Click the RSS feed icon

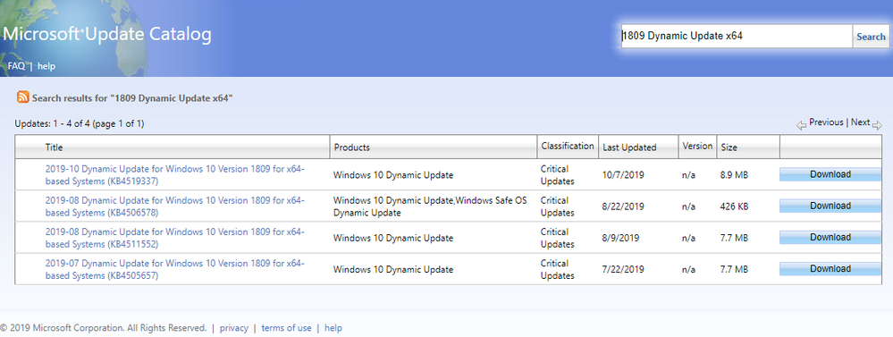point(22,97)
